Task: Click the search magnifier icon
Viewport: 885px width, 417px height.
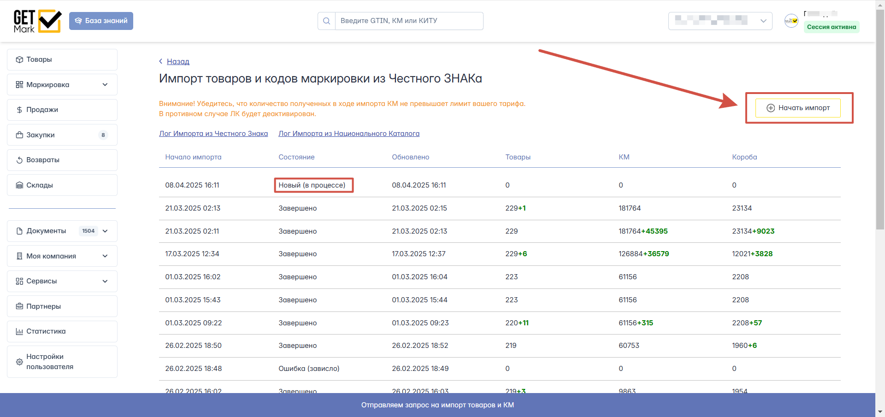Action: tap(326, 21)
